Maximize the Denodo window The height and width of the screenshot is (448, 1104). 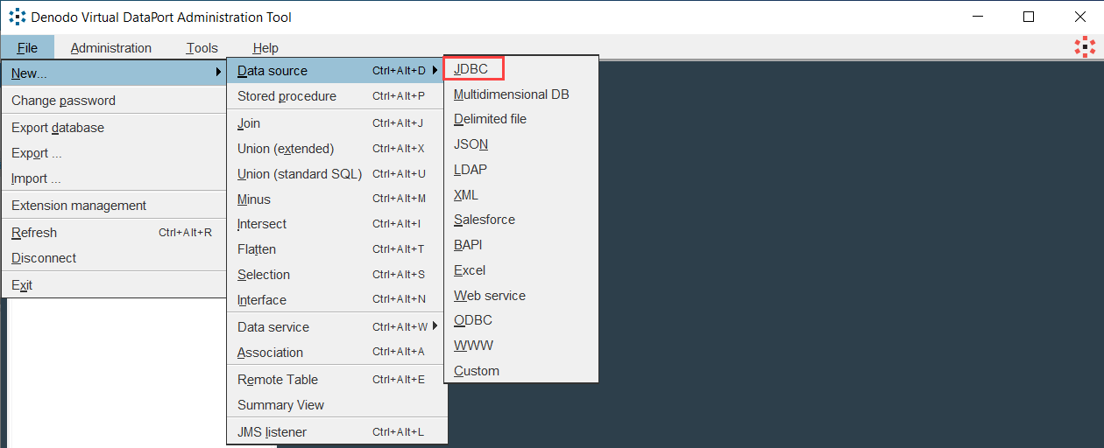pos(1029,17)
